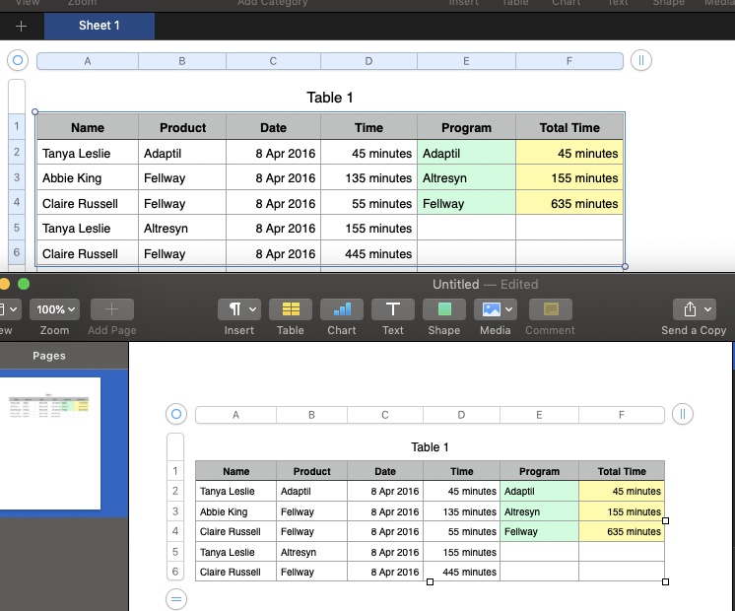Click the add-rows handle below Pages table
The height and width of the screenshot is (611, 735).
[x=175, y=598]
